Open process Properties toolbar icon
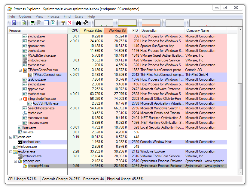 tap(62, 23)
